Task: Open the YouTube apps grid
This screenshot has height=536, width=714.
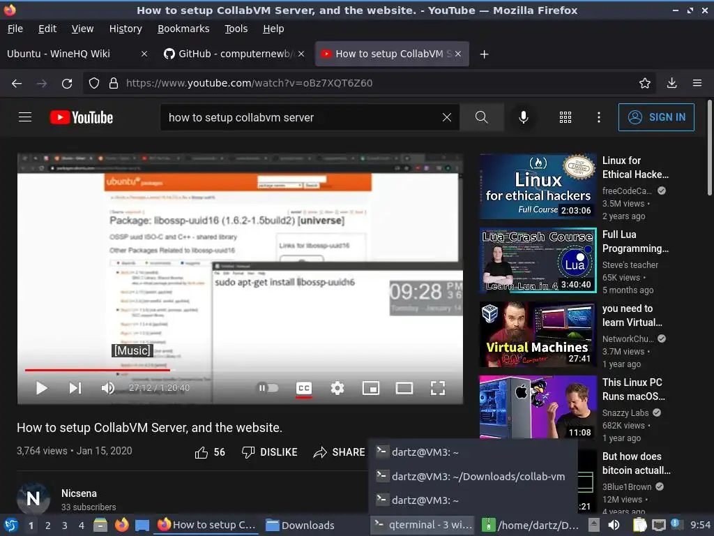Action: pyautogui.click(x=565, y=117)
